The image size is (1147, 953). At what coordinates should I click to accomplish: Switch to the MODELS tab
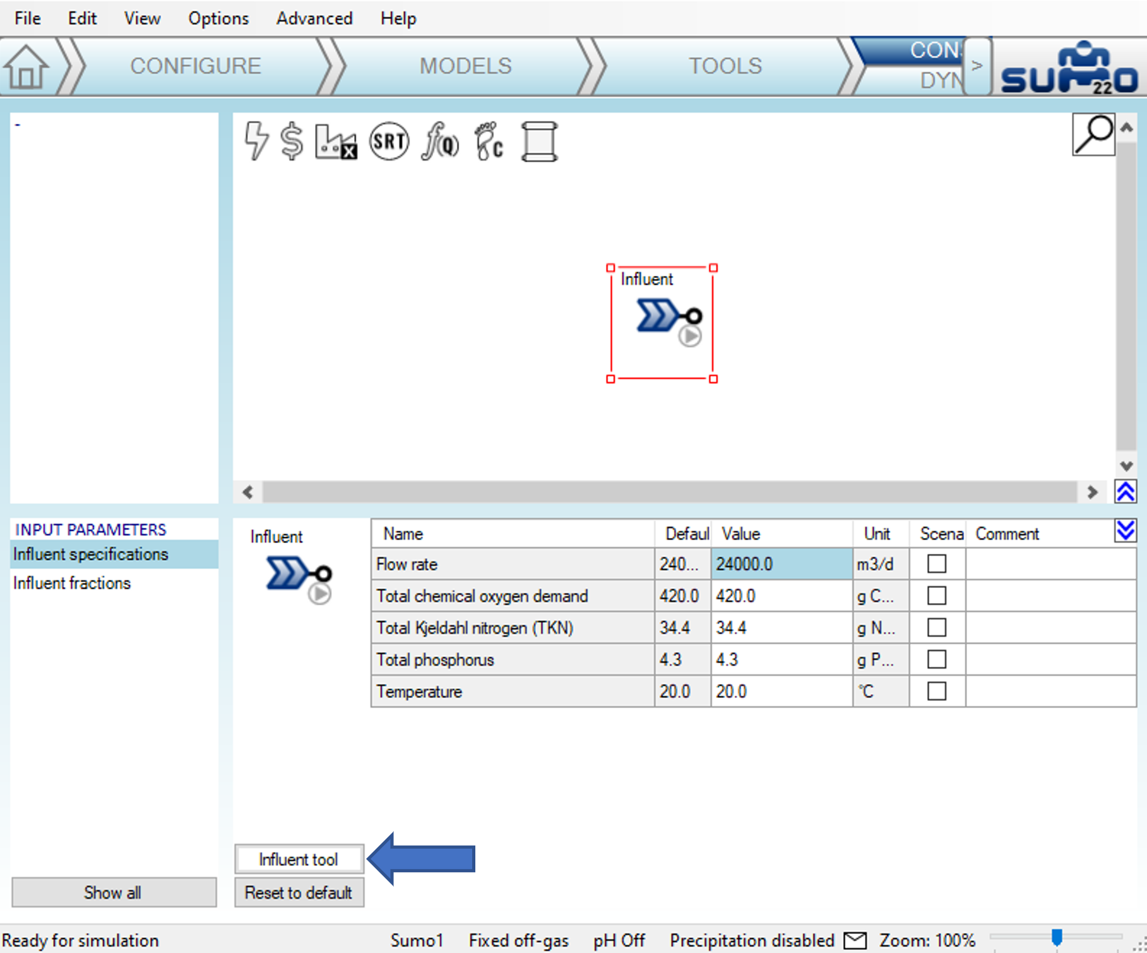point(465,66)
